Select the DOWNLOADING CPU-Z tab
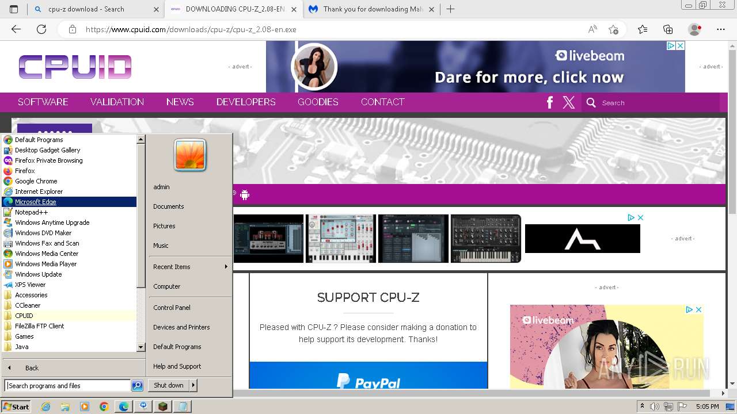The height and width of the screenshot is (414, 737). [234, 9]
